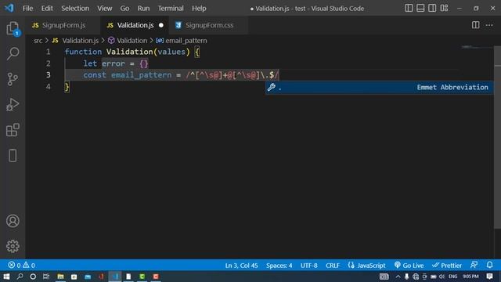Viewport: 501px width, 282px height.
Task: Click the error variable on line 2
Action: pyautogui.click(x=113, y=63)
